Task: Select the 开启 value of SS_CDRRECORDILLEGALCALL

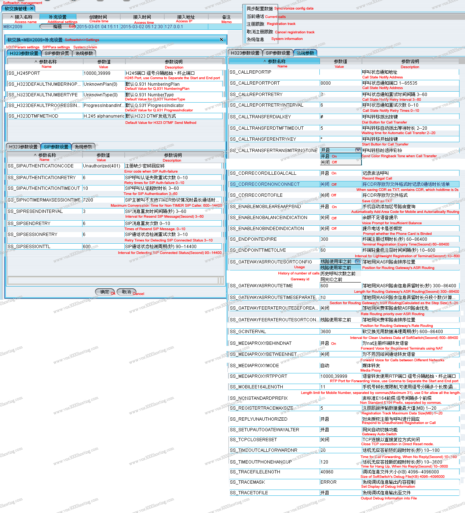Action: 341,173
